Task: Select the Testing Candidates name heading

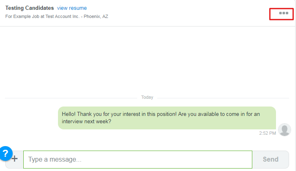Action: pyautogui.click(x=29, y=8)
